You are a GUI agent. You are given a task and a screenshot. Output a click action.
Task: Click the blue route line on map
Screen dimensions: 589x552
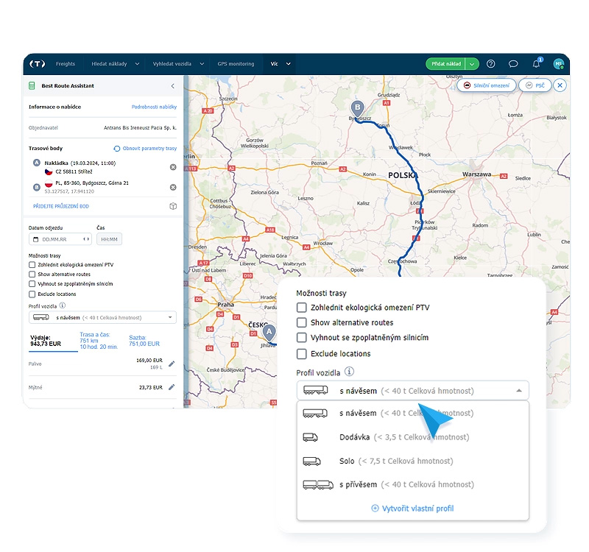click(x=415, y=177)
